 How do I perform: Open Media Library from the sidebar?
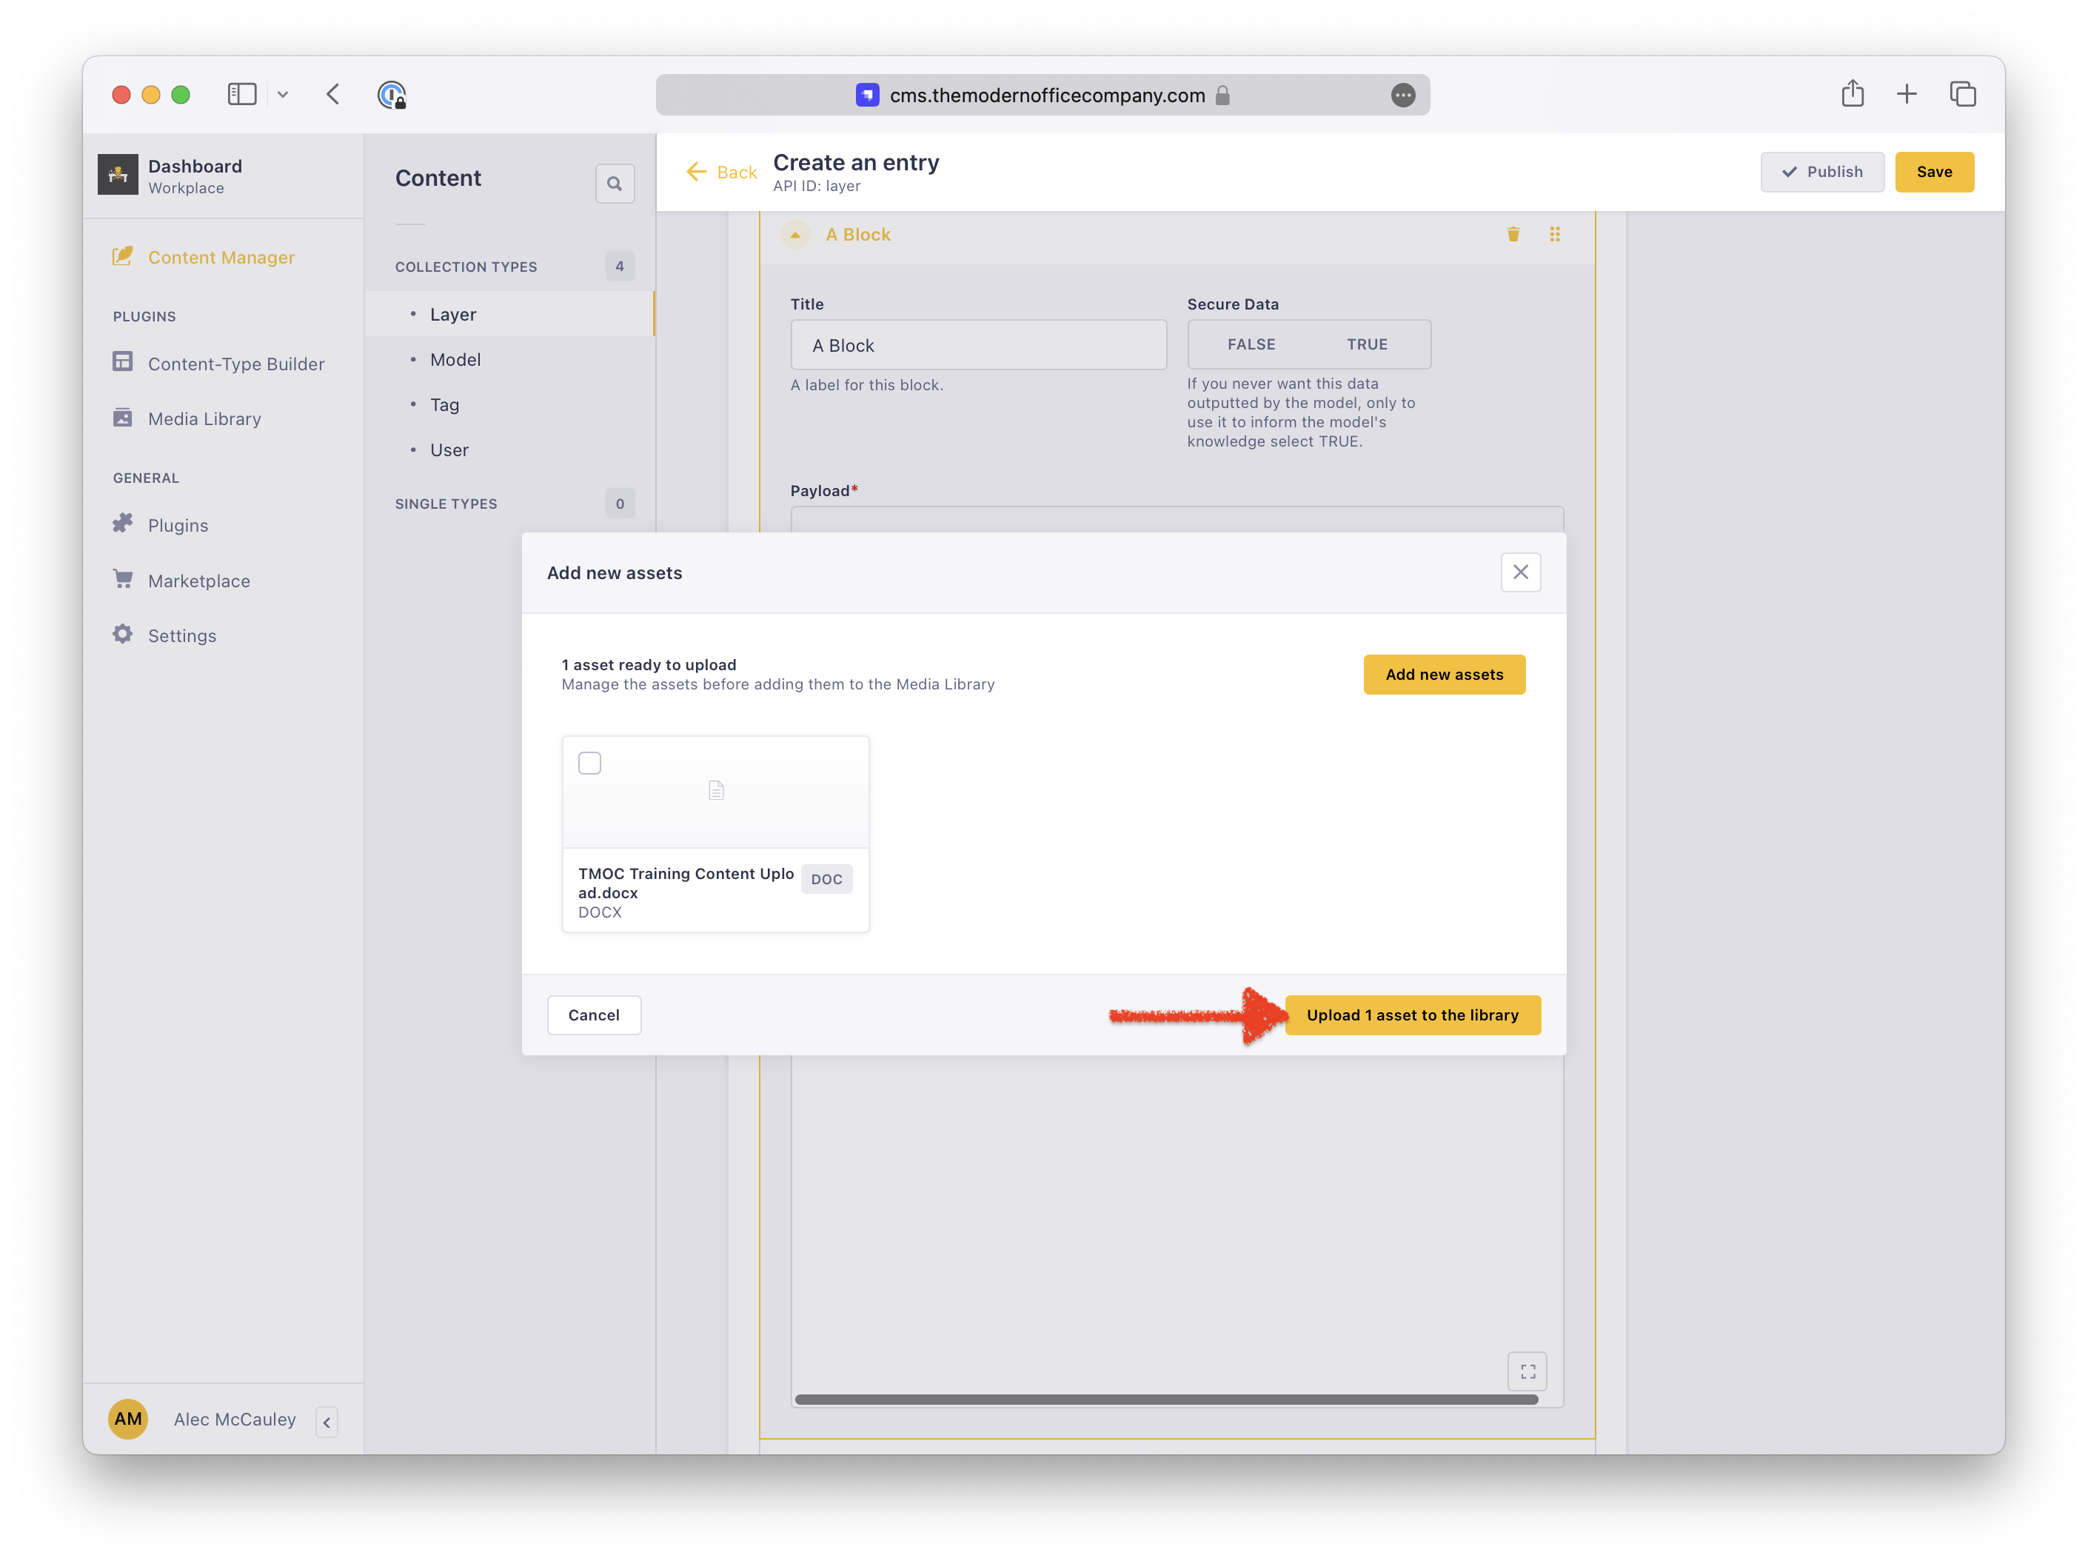point(204,418)
